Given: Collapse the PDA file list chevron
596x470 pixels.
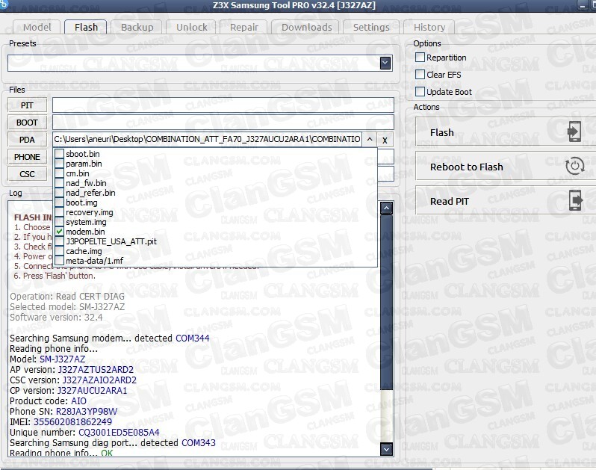Looking at the screenshot, I should click(370, 140).
